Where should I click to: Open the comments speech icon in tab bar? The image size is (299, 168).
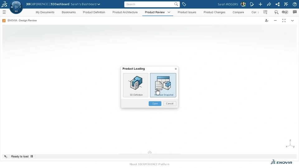pos(295,12)
